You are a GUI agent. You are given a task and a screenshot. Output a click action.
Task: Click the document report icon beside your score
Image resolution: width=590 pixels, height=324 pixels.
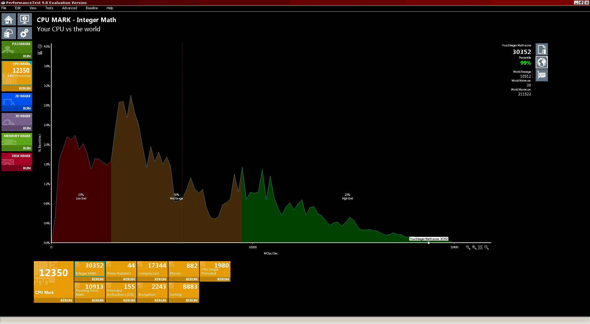tap(542, 49)
